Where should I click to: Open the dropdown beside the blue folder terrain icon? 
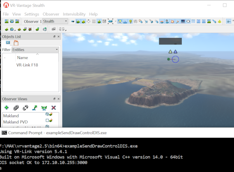15,30
